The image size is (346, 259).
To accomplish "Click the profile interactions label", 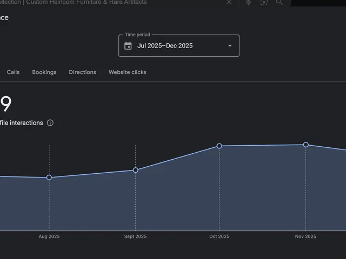I will [22, 123].
